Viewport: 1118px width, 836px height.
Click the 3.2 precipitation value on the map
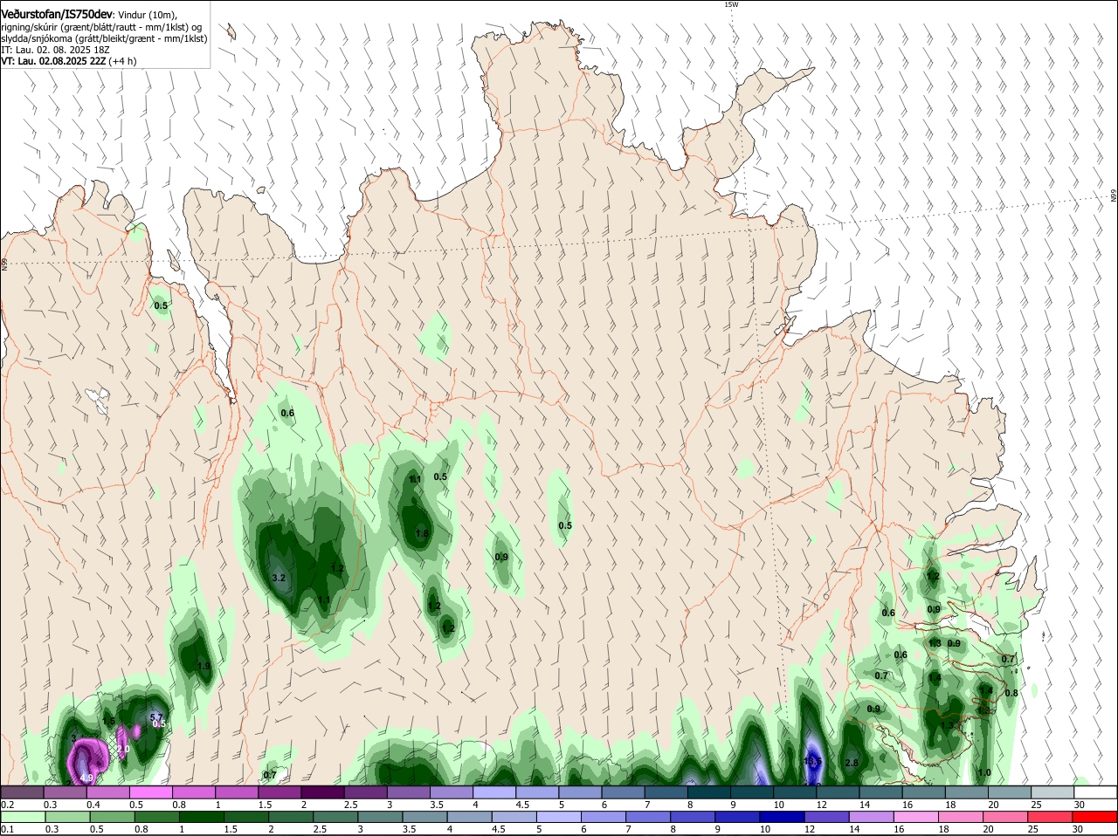[x=279, y=578]
